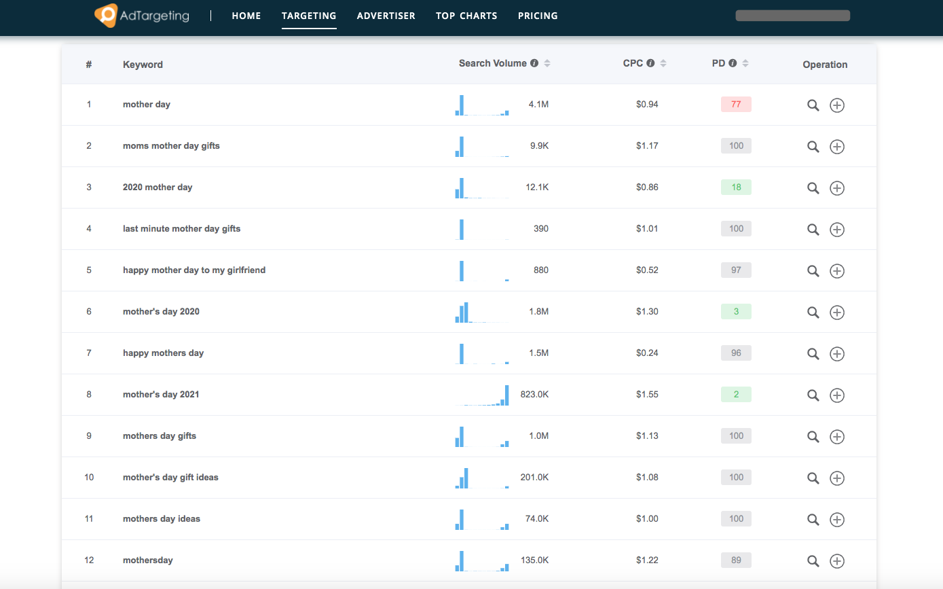Click the 'mothers day gifts' keyword
Image resolution: width=943 pixels, height=589 pixels.
pos(160,436)
